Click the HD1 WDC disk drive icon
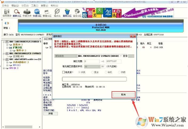188x129 pixels. 7,53
